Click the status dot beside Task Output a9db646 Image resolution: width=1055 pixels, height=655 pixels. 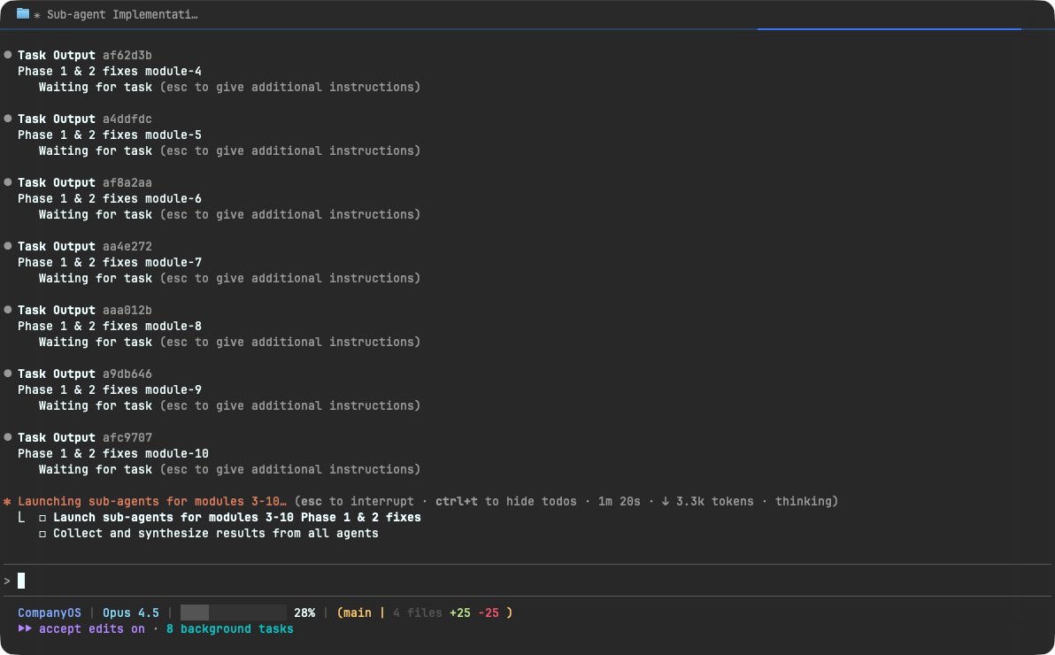[x=8, y=373]
